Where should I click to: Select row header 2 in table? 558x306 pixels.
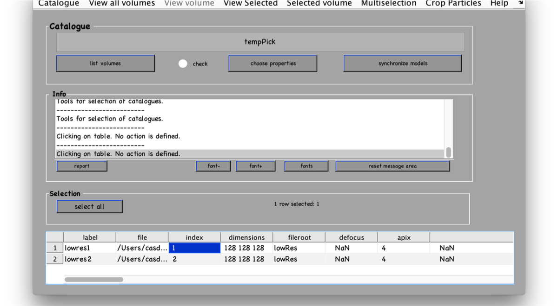tap(55, 259)
